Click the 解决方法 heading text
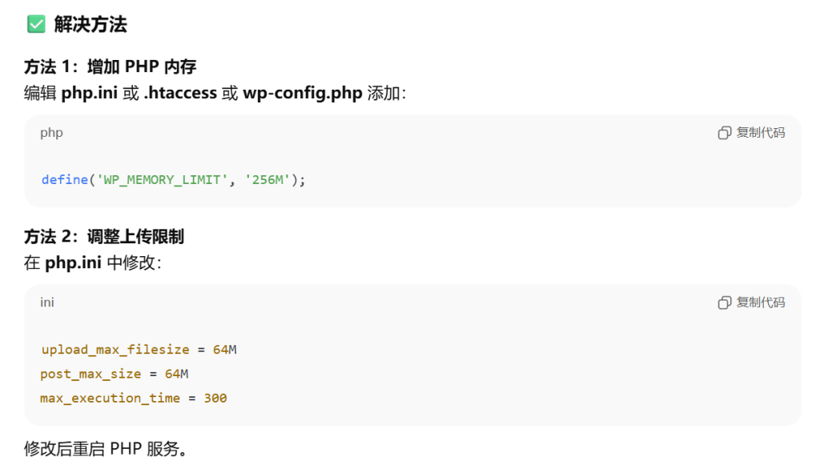 tap(90, 25)
